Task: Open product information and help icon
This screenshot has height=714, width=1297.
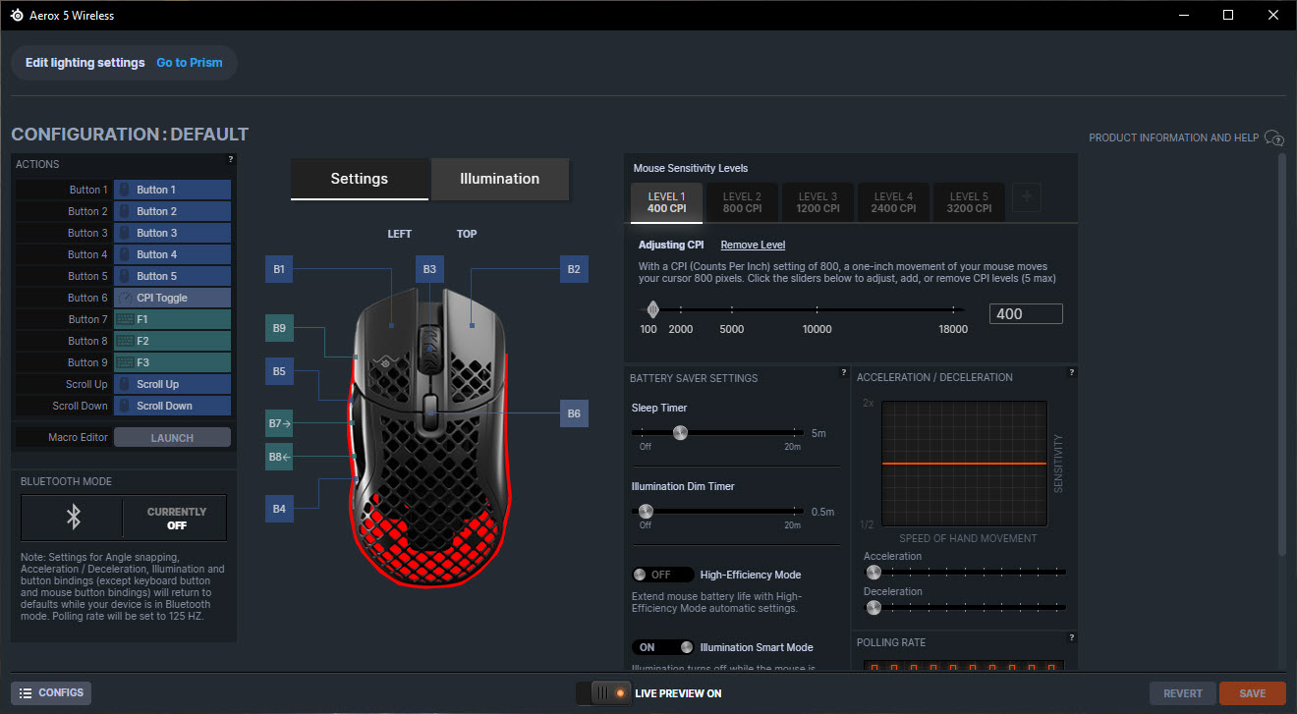Action: tap(1274, 137)
